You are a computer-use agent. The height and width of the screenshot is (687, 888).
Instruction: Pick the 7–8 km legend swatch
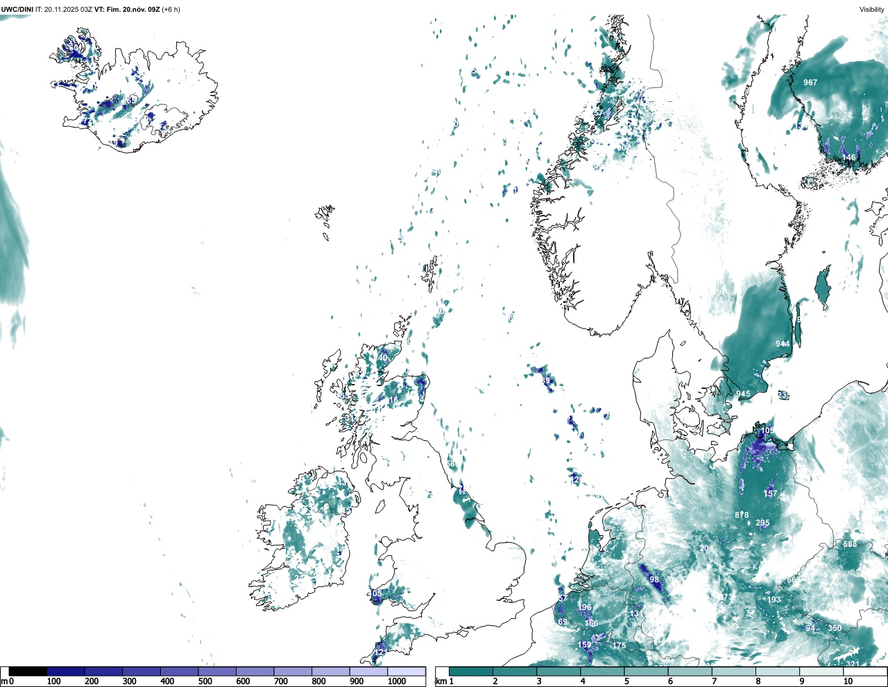[733, 672]
